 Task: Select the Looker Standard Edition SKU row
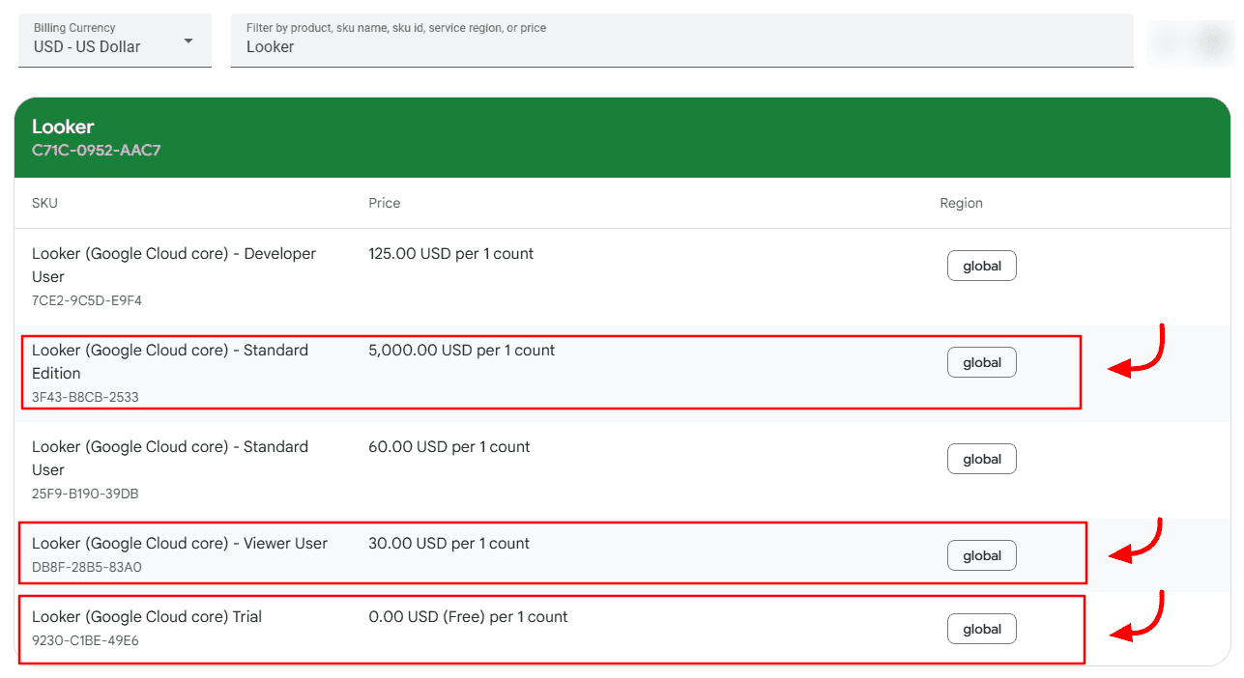point(172,361)
